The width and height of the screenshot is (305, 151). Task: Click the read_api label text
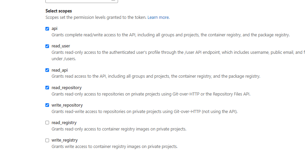(x=60, y=70)
